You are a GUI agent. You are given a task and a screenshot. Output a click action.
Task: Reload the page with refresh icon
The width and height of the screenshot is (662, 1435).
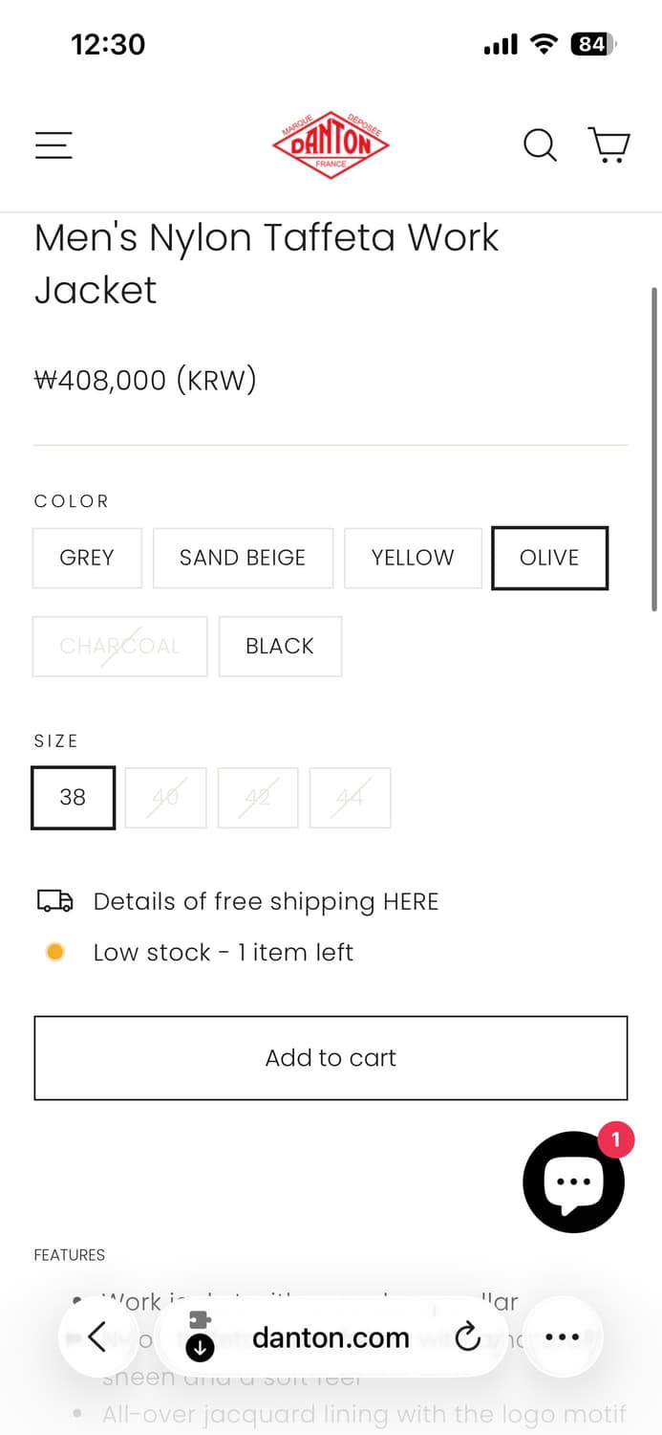[468, 1337]
